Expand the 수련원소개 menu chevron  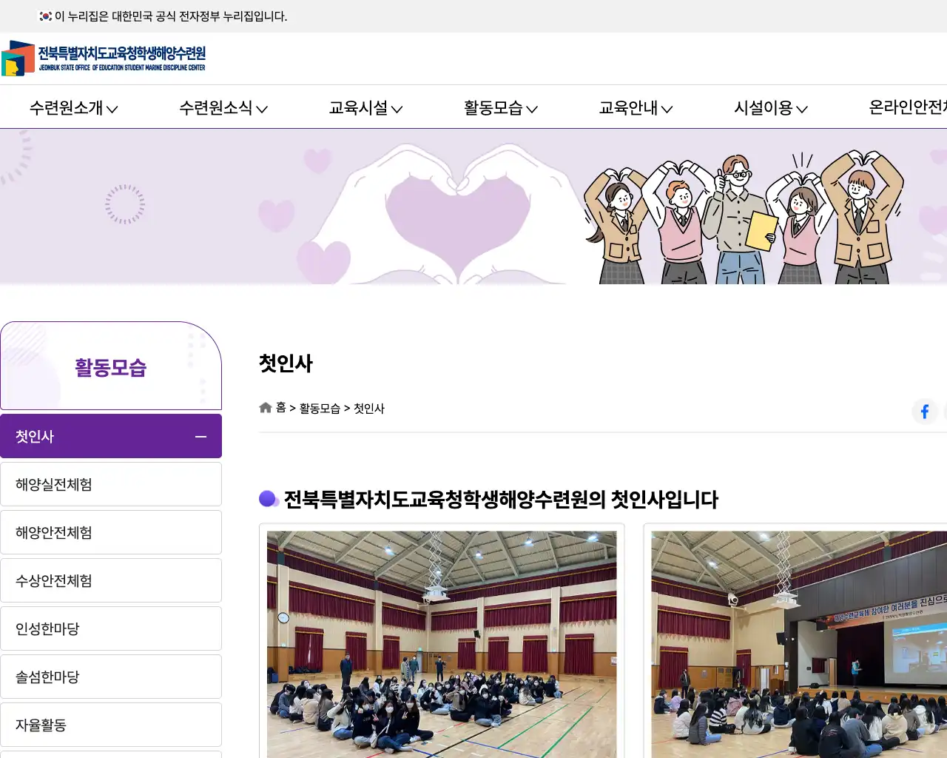112,109
